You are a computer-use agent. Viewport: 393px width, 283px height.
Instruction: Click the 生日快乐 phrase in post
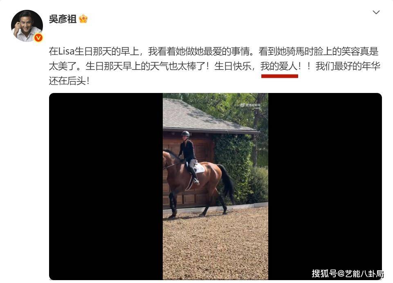coord(233,66)
